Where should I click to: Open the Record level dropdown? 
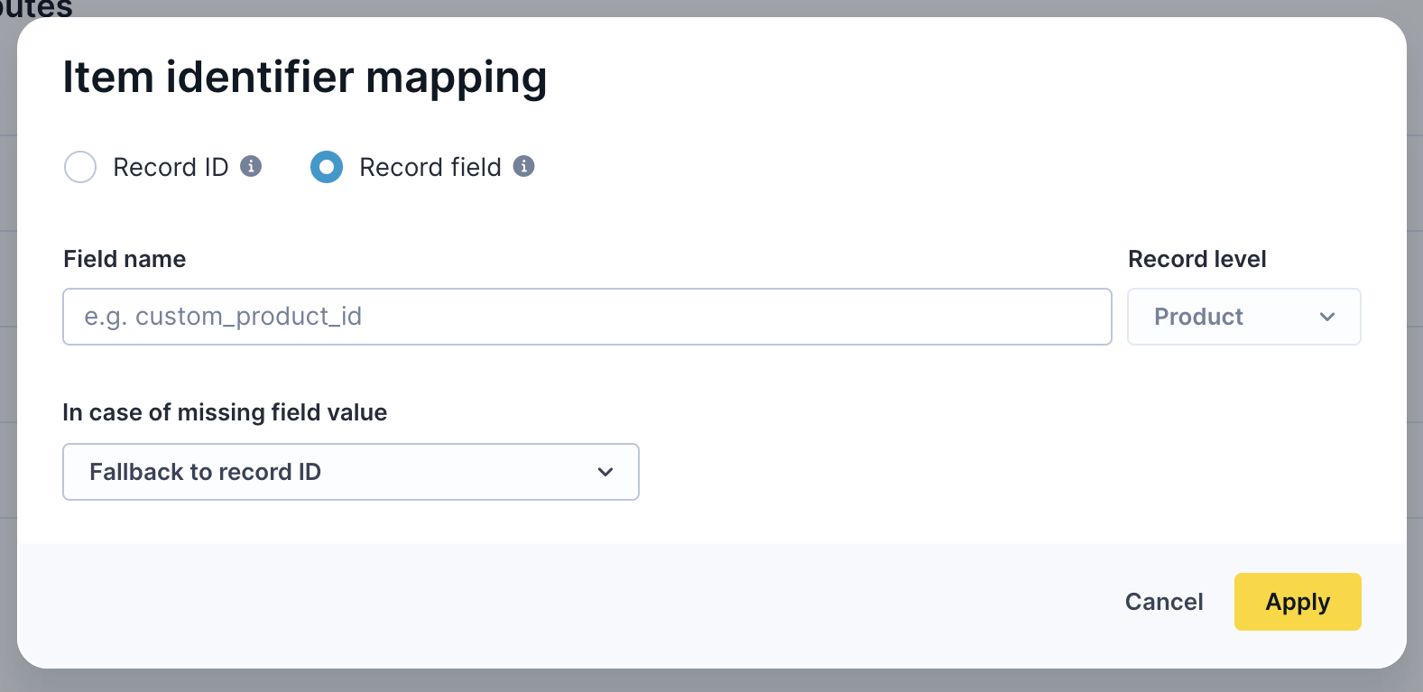pyautogui.click(x=1243, y=317)
